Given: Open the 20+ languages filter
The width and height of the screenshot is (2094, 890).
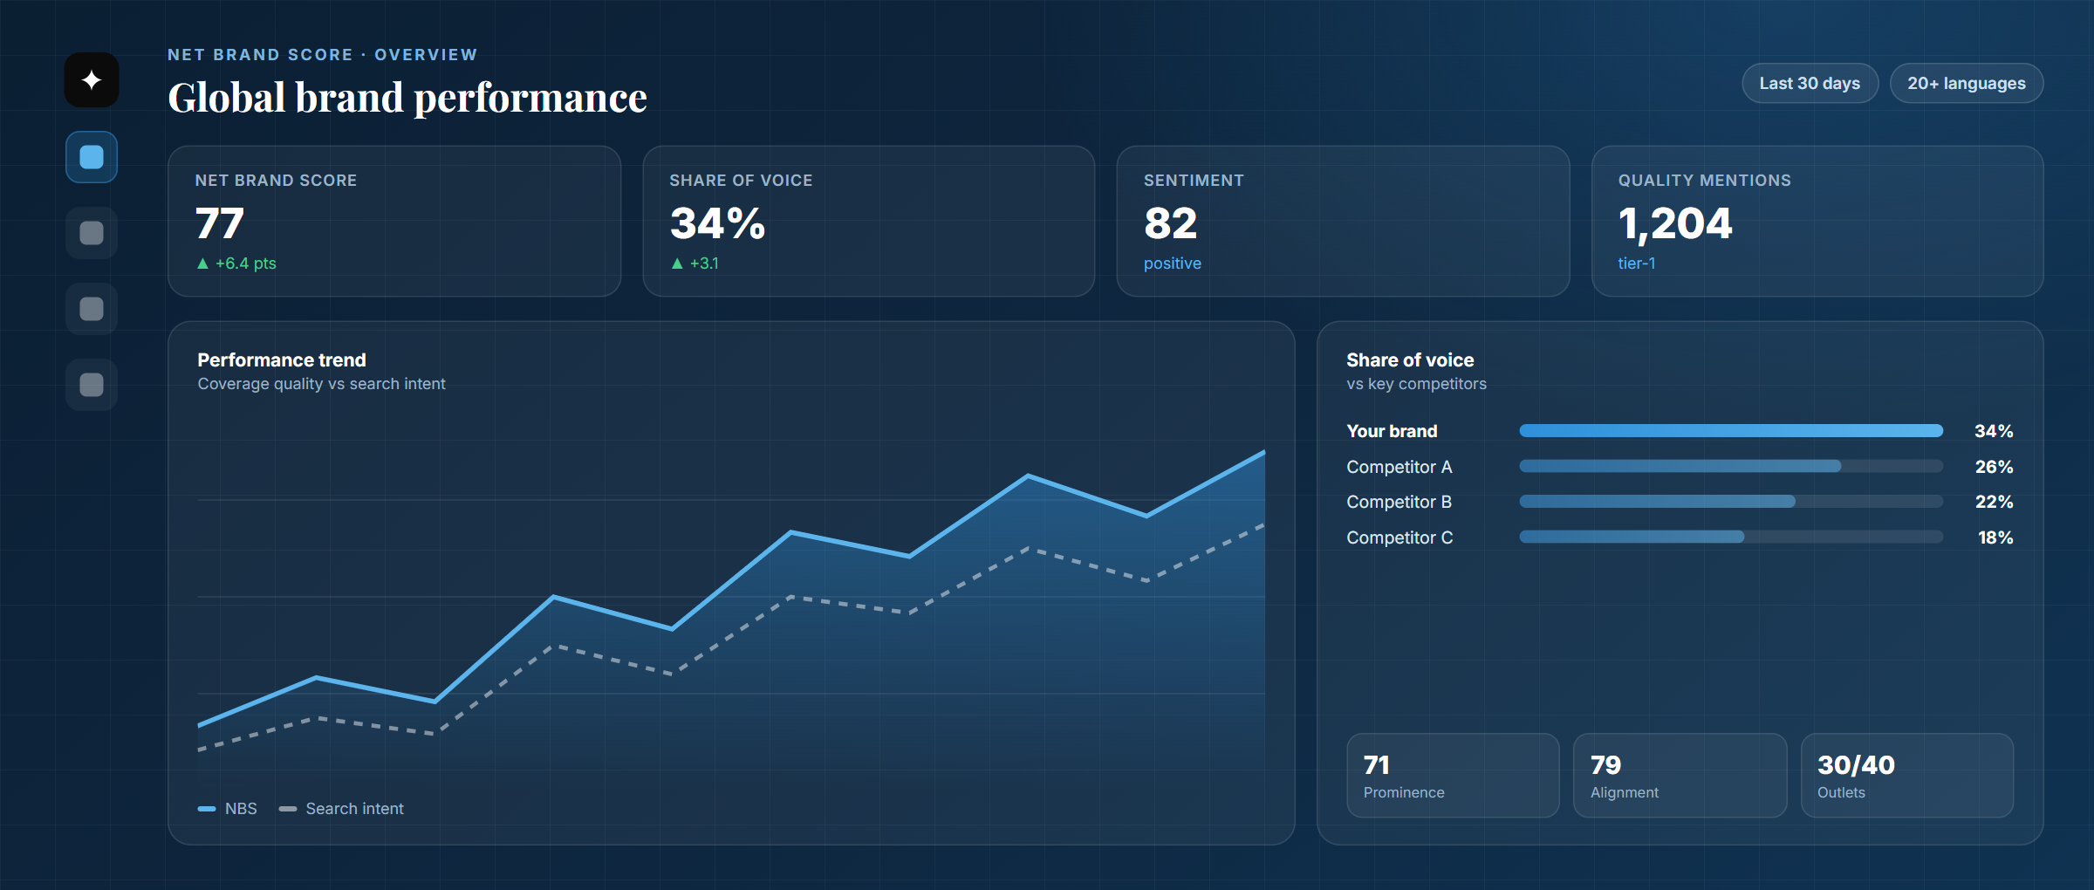Looking at the screenshot, I should pyautogui.click(x=1967, y=83).
